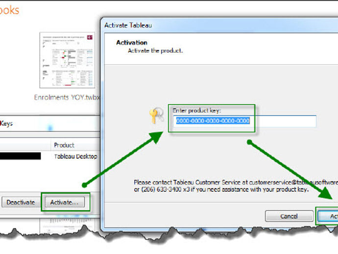This screenshot has height=254, width=338.
Task: Click Cancel in Activate Tableau dialog
Action: tap(289, 216)
